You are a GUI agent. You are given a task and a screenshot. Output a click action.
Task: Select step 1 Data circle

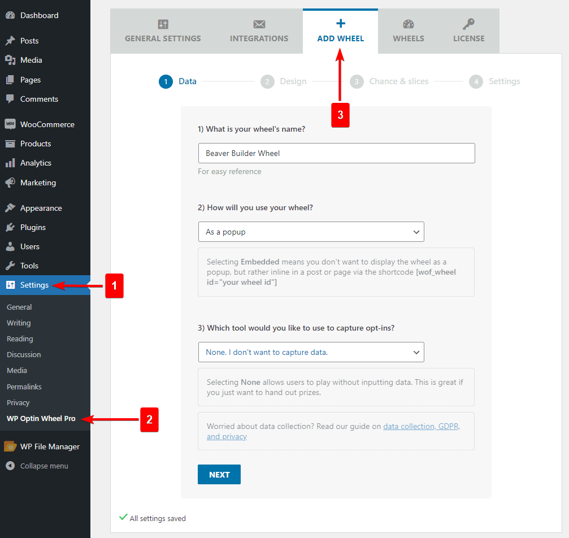pos(166,82)
